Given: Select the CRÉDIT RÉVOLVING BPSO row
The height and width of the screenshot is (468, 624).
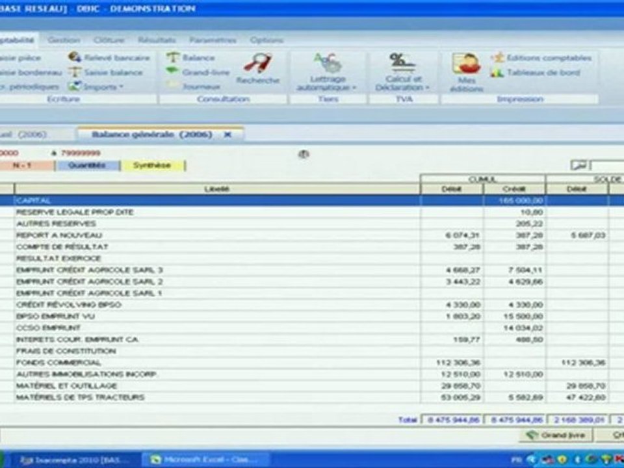Looking at the screenshot, I should (x=312, y=304).
